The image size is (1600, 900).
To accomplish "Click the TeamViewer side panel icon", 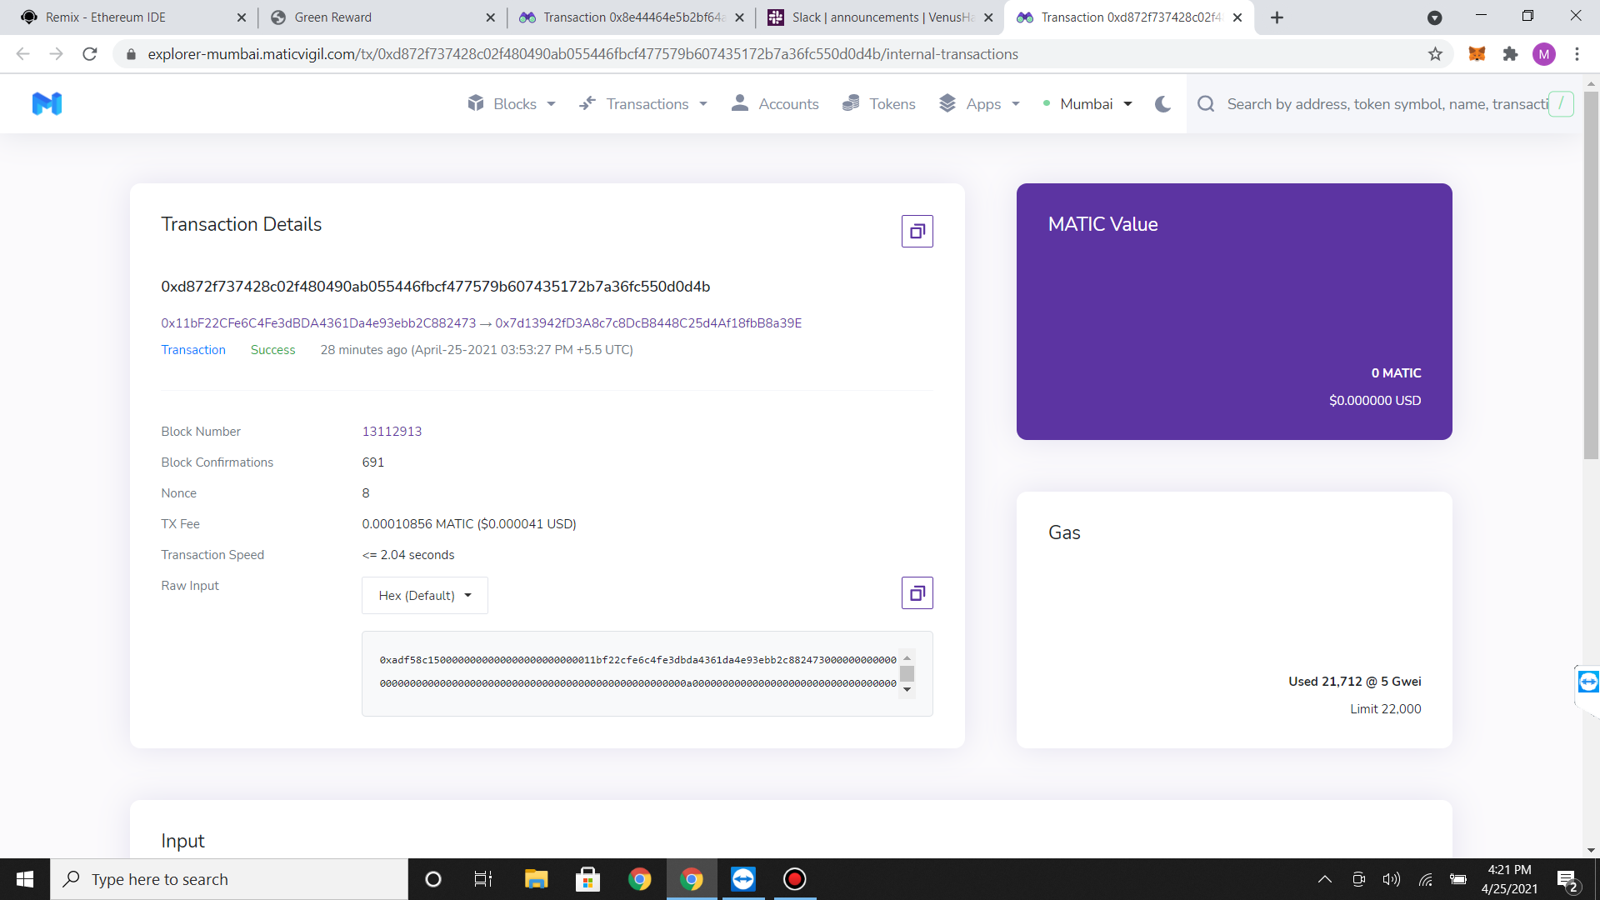I will (x=1587, y=682).
